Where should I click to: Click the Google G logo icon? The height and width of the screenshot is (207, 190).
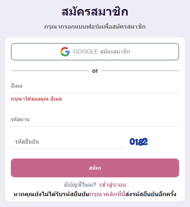[x=65, y=52]
